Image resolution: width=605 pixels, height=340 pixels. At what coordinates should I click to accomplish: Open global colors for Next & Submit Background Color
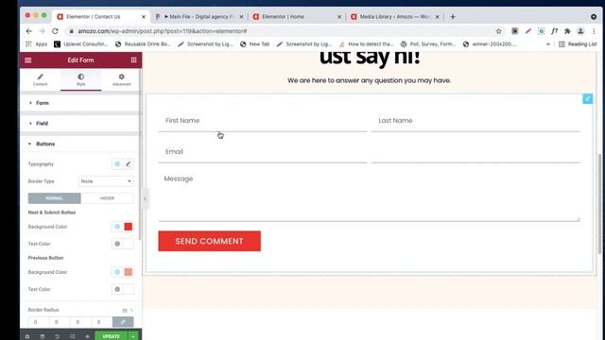click(x=117, y=227)
